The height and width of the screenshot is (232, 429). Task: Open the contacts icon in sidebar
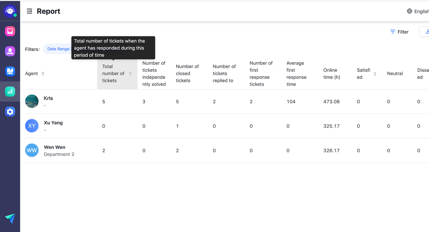click(10, 51)
